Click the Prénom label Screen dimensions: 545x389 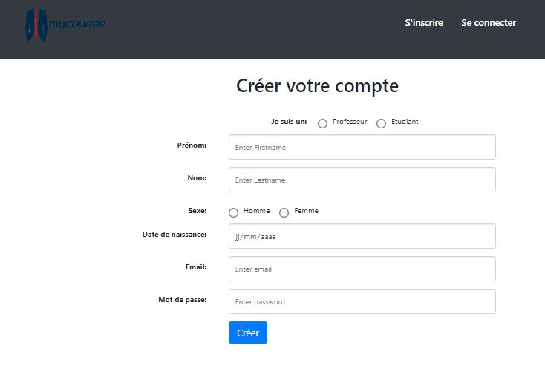coord(192,146)
